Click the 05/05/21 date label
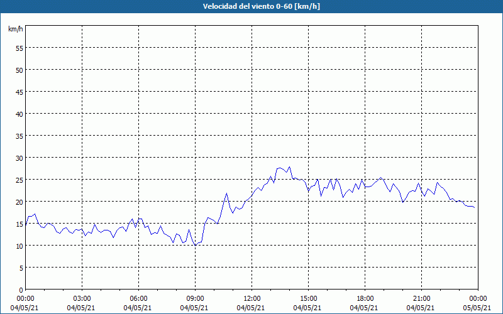Viewport: 503px width, 314px height. (477, 308)
